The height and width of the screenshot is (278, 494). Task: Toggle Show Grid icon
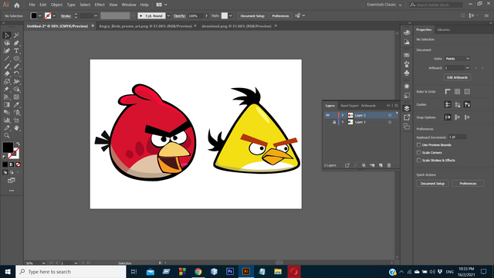pos(458,92)
